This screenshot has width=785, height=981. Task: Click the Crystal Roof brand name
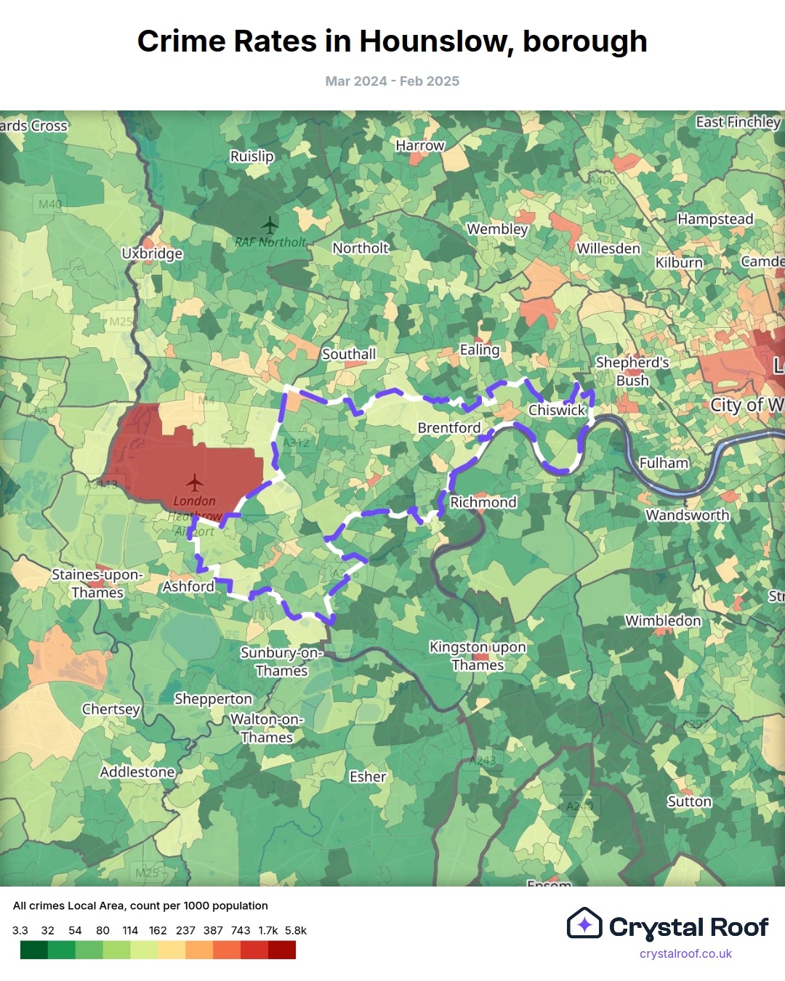688,927
